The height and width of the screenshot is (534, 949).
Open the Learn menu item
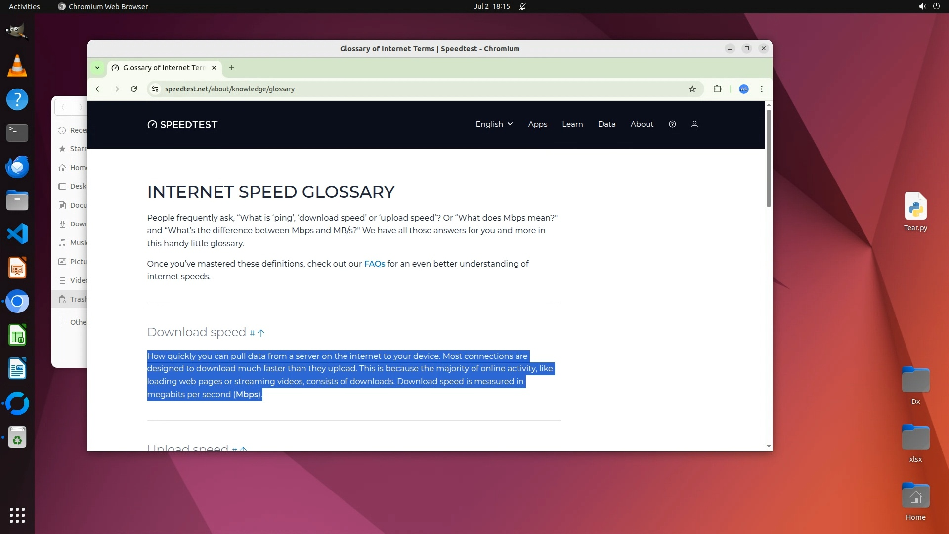click(x=572, y=124)
